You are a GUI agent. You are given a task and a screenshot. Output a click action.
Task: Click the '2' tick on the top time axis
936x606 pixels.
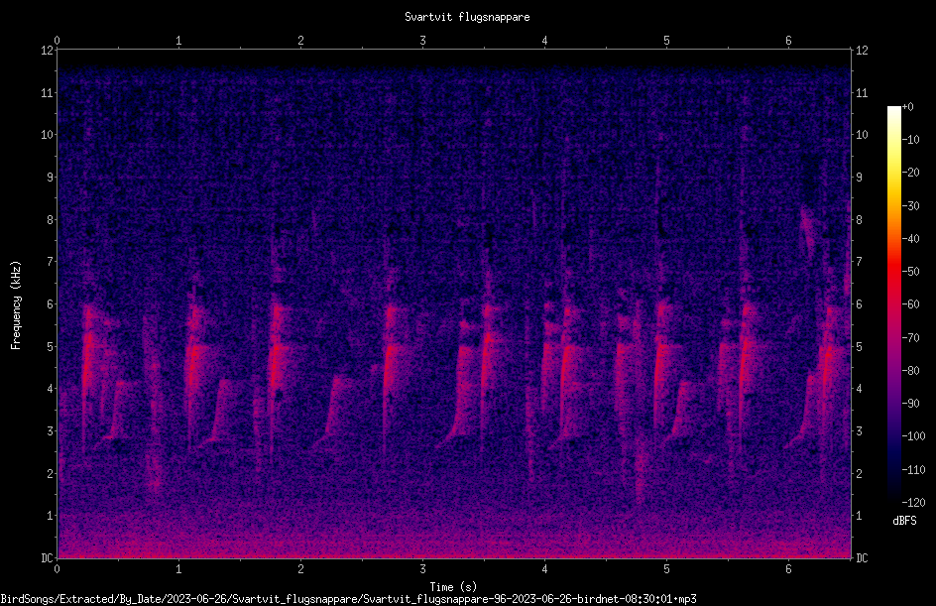[300, 41]
